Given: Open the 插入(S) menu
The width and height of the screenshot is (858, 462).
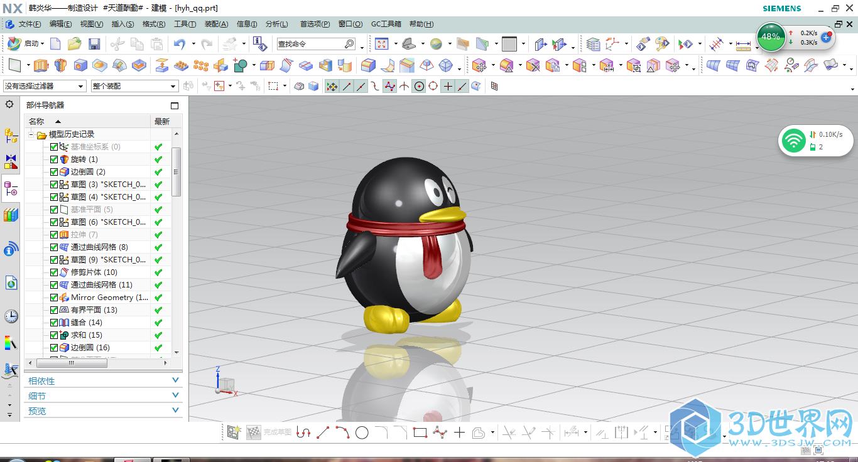Looking at the screenshot, I should (122, 24).
